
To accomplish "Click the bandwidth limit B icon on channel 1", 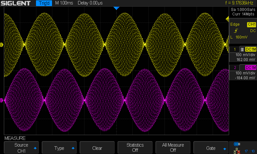I will coord(242,49).
